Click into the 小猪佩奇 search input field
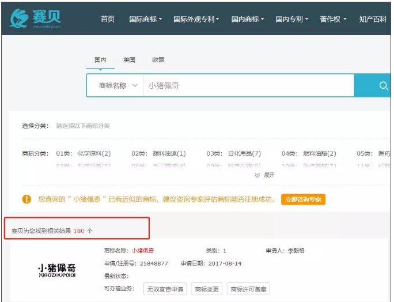 (x=248, y=85)
